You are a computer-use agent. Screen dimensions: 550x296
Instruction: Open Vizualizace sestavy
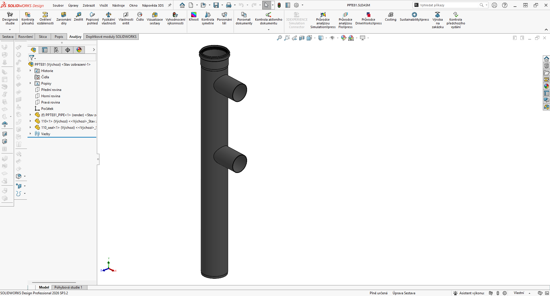[155, 19]
